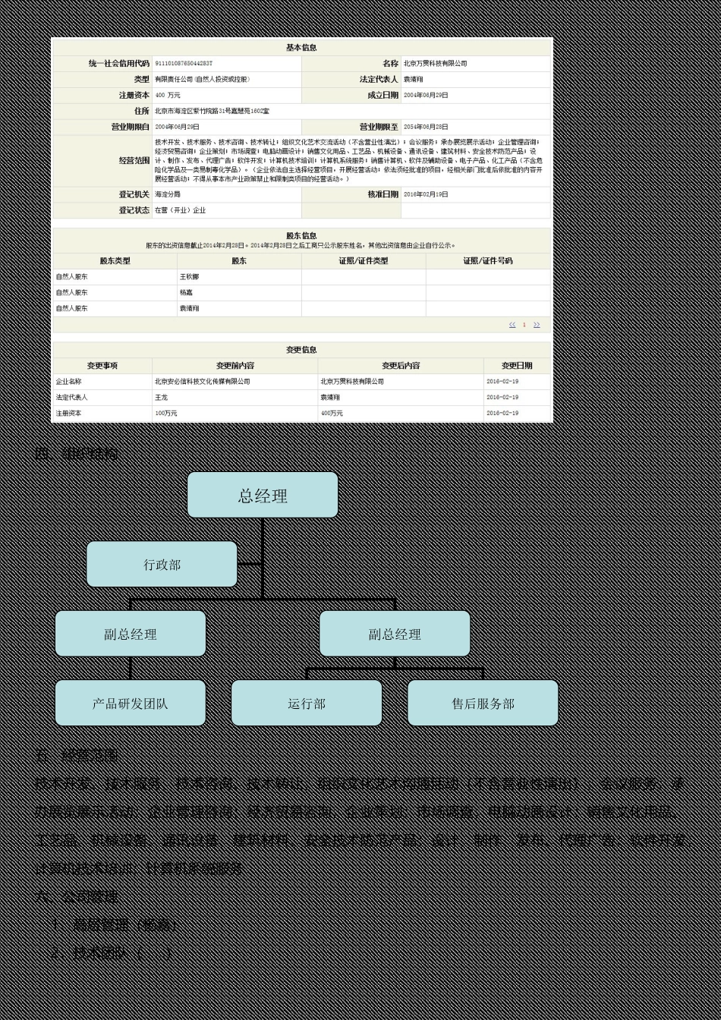Screen dimensions: 721x1020
Task: Click 法定代表人 in change records
Action: 71,398
